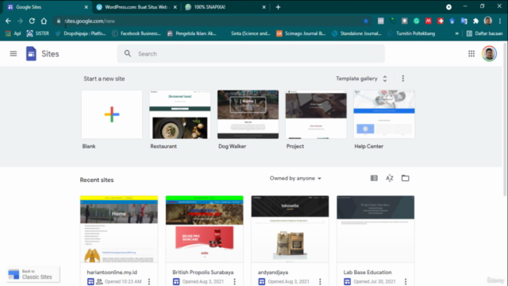Close the WordPress.com tab

click(x=175, y=7)
